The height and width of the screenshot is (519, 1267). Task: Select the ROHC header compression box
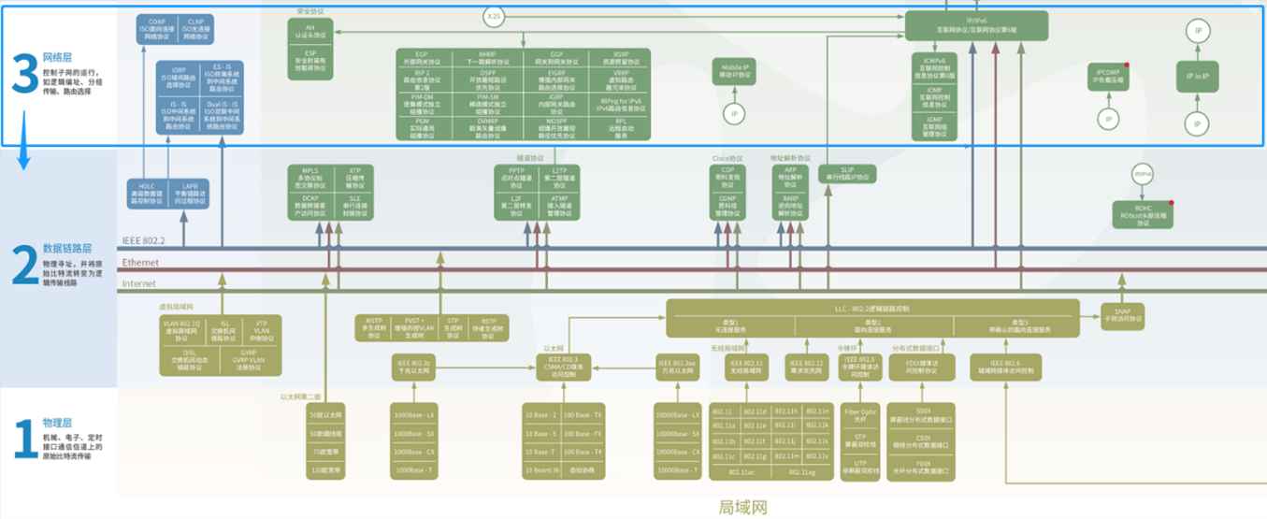click(1141, 214)
